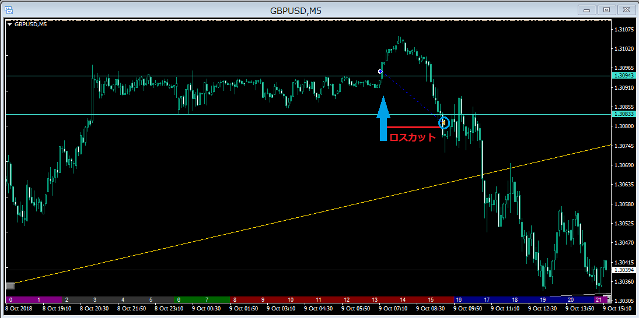This screenshot has width=639, height=318.
Task: Click the 1.30855 price scale value
Action: click(x=624, y=107)
